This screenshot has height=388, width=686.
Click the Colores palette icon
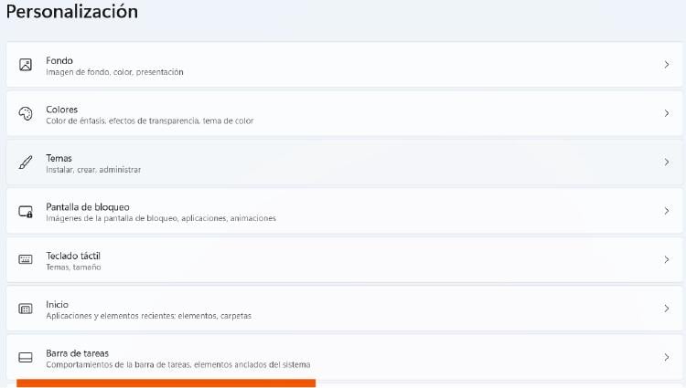tap(26, 113)
